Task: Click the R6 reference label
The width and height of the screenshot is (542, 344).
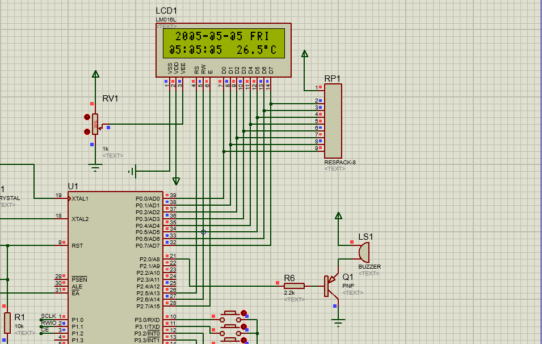Action: pos(289,278)
